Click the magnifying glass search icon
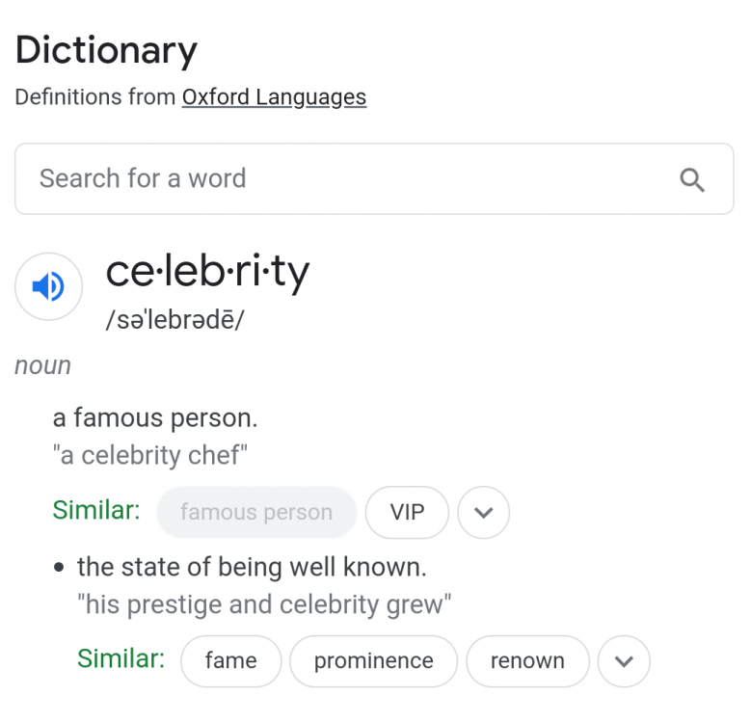The height and width of the screenshot is (723, 751). [x=692, y=179]
